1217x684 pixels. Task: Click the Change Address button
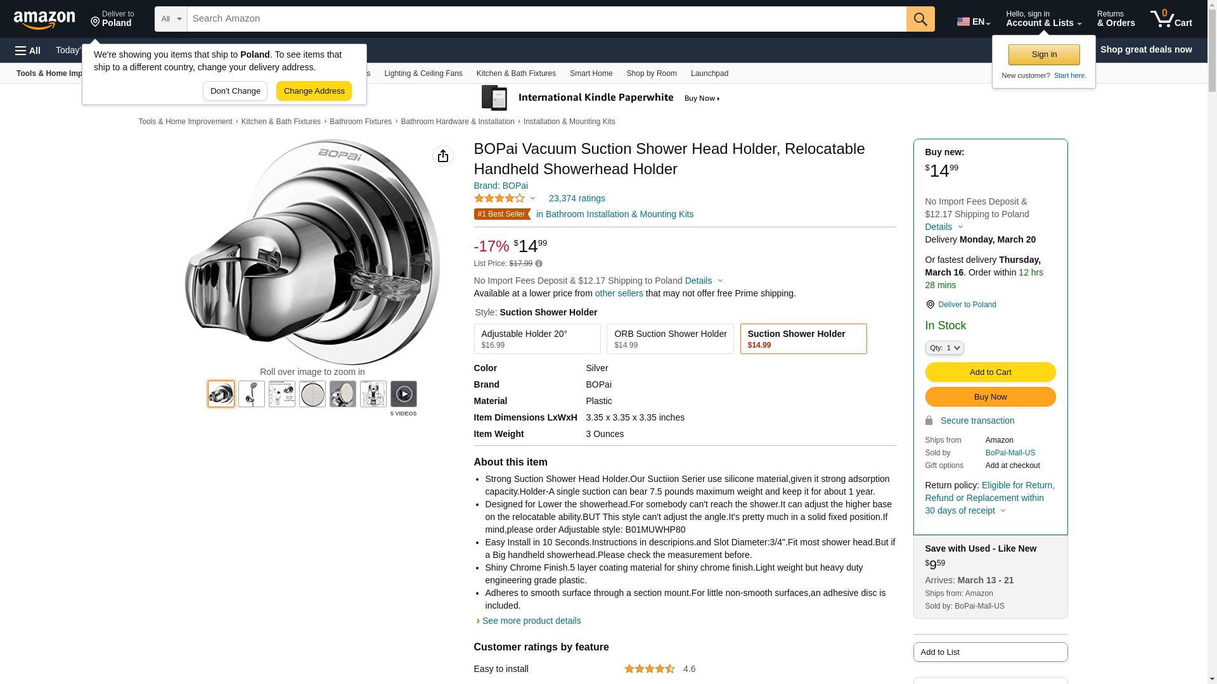pos(314,91)
